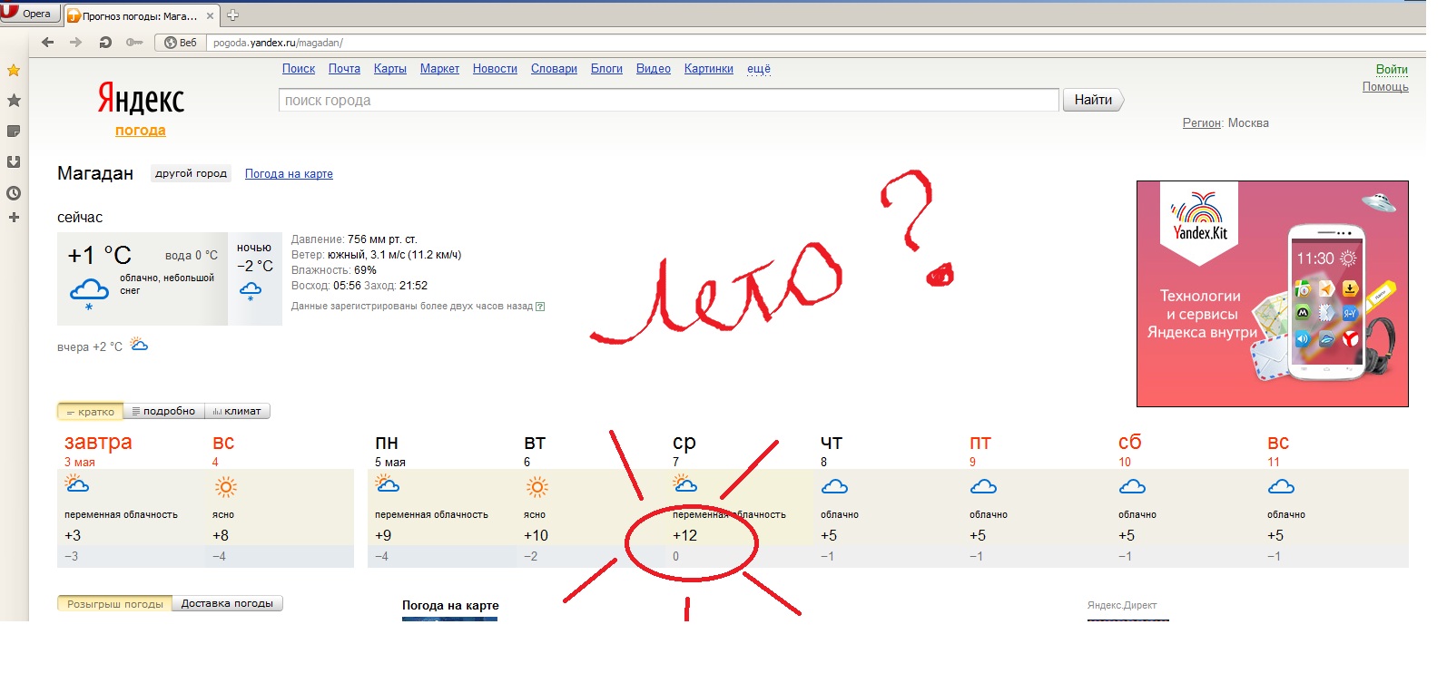Open the yellow star bookmarks panel
The width and height of the screenshot is (1447, 683).
14,70
